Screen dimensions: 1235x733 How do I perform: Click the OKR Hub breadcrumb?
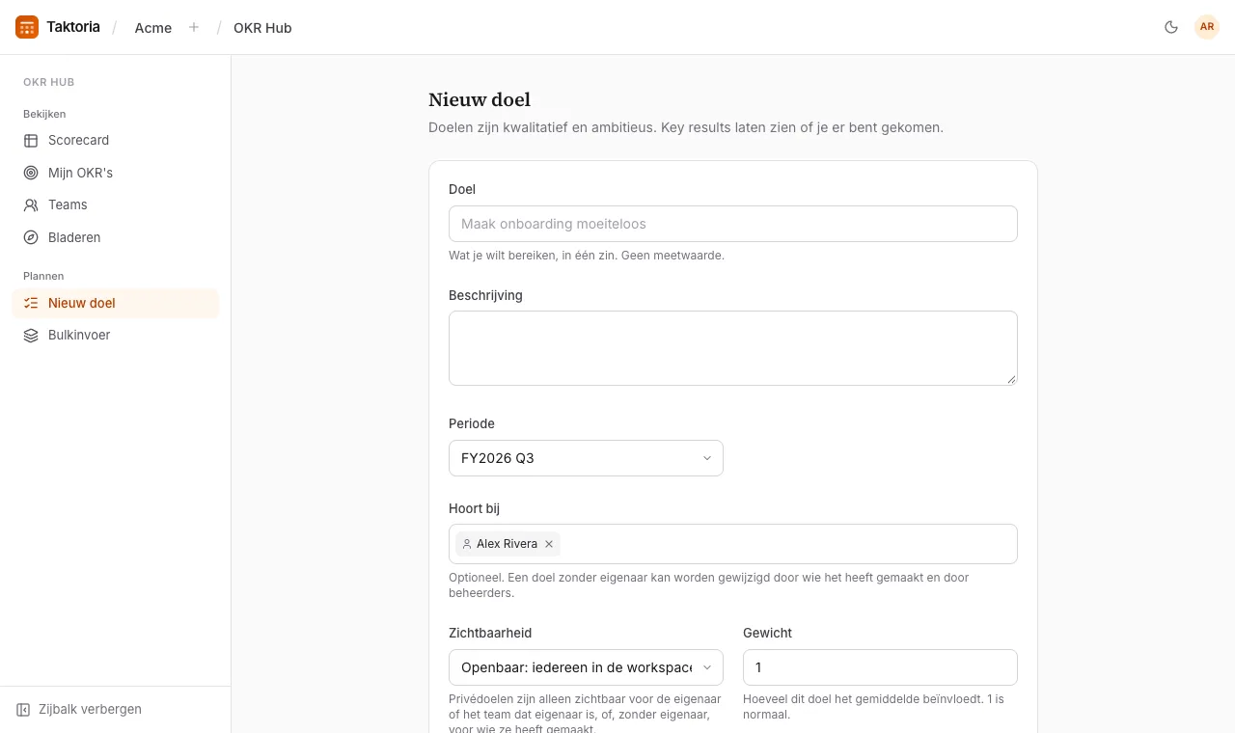[262, 28]
